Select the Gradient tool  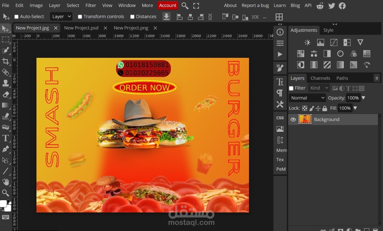click(x=5, y=105)
